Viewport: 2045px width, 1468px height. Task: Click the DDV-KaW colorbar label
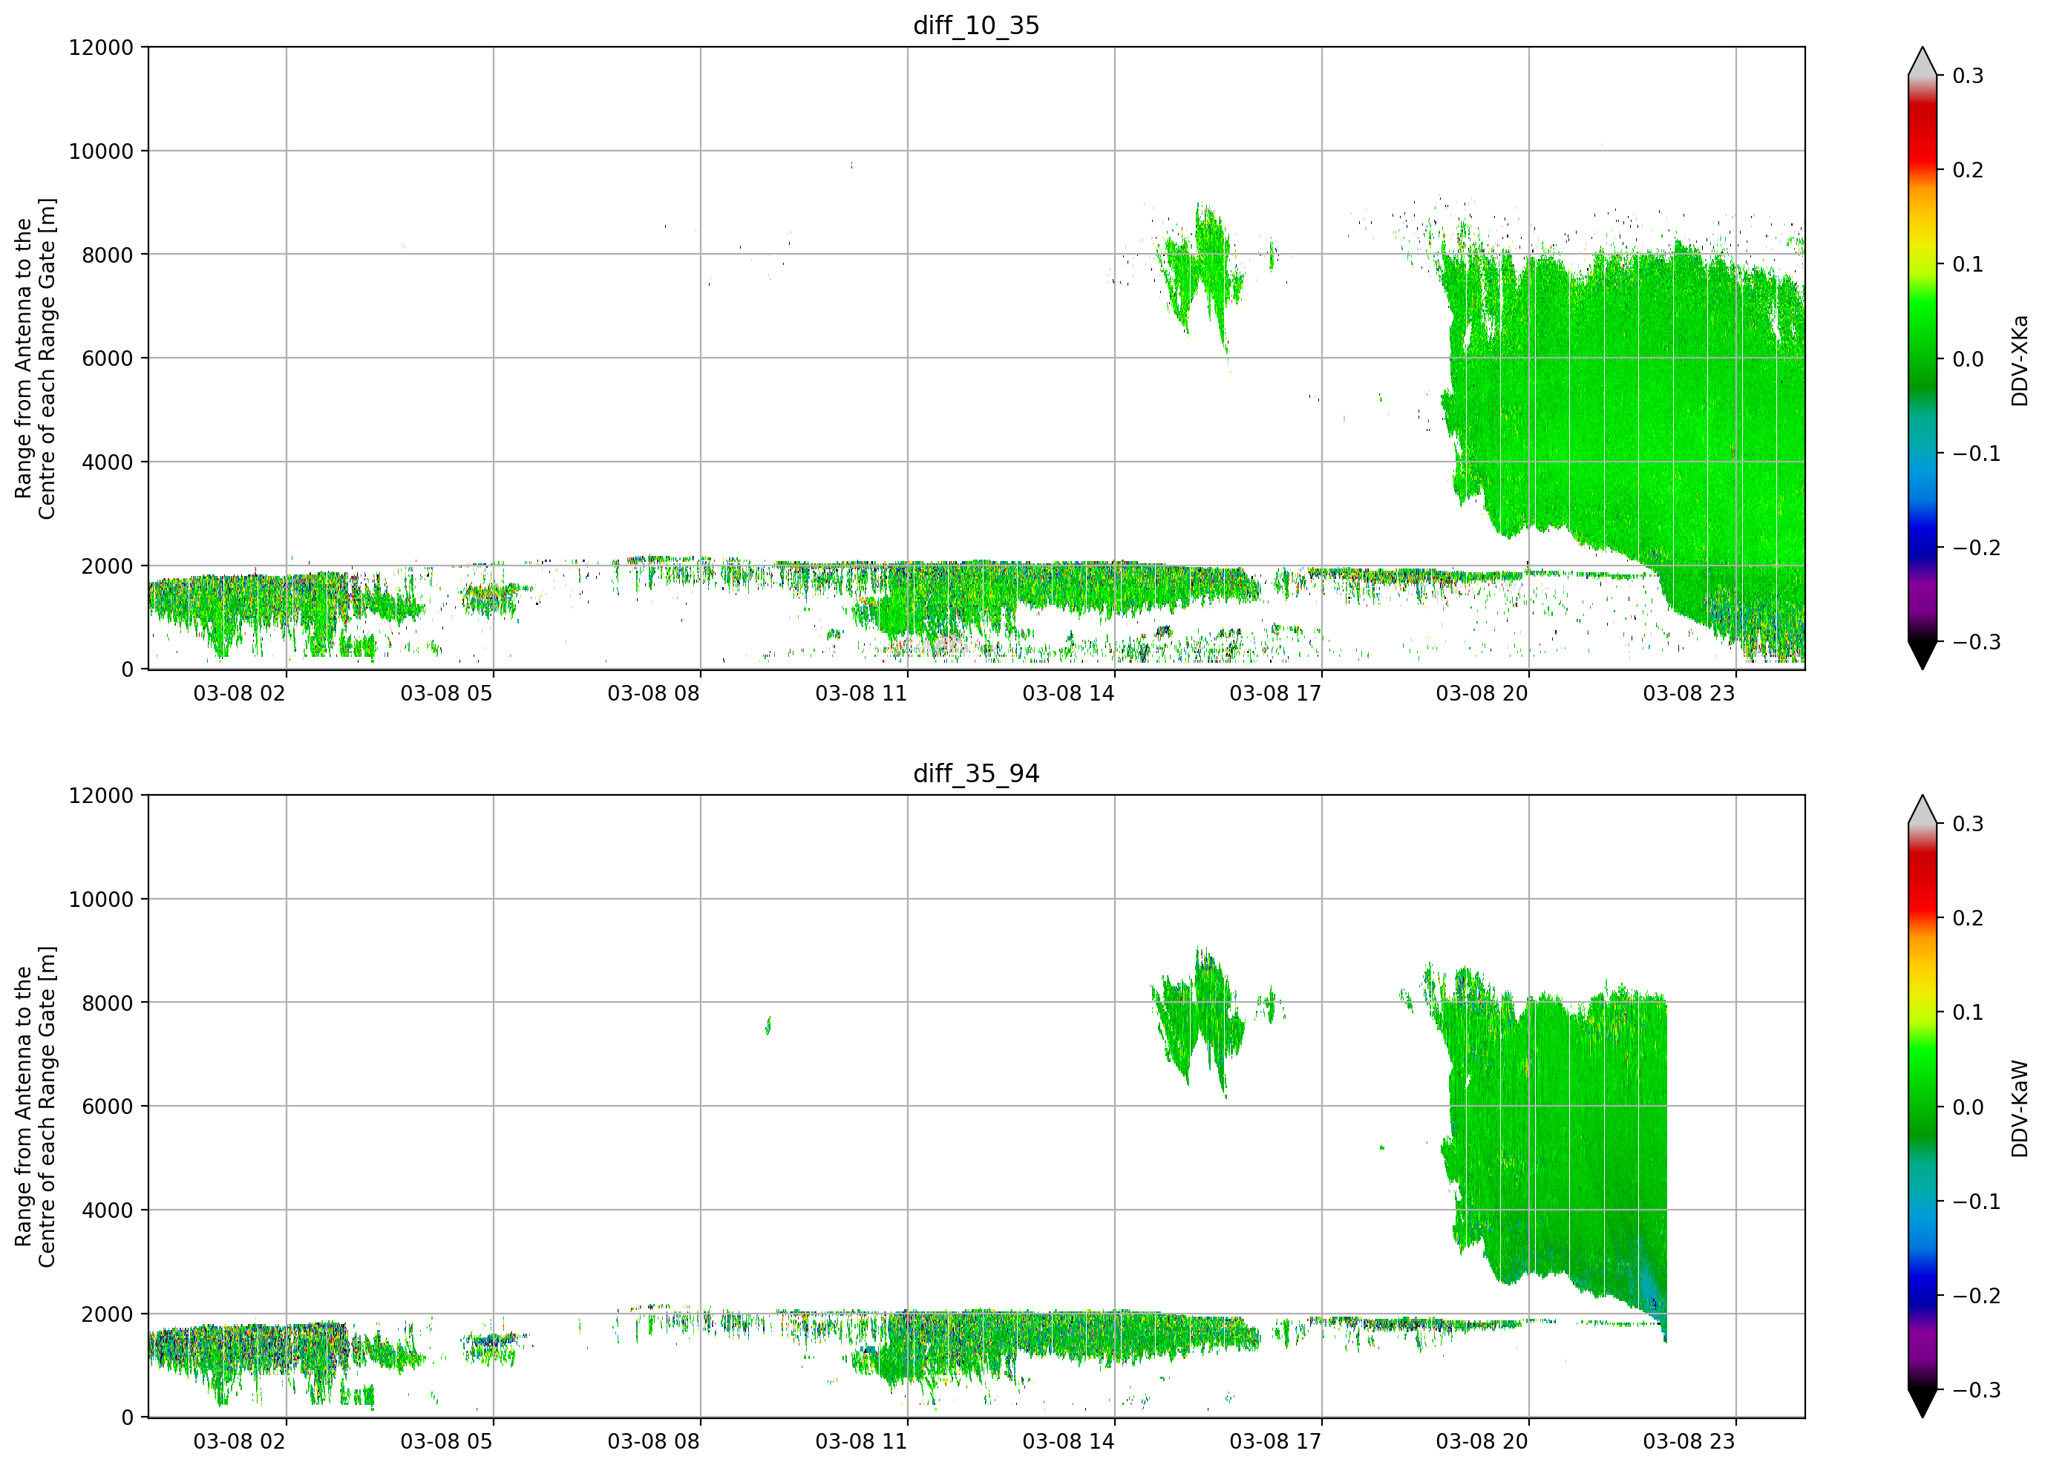click(x=2020, y=1108)
